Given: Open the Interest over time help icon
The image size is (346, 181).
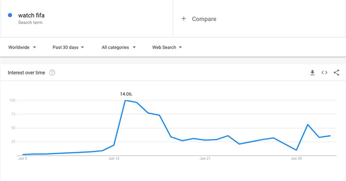Looking at the screenshot, I should point(52,73).
